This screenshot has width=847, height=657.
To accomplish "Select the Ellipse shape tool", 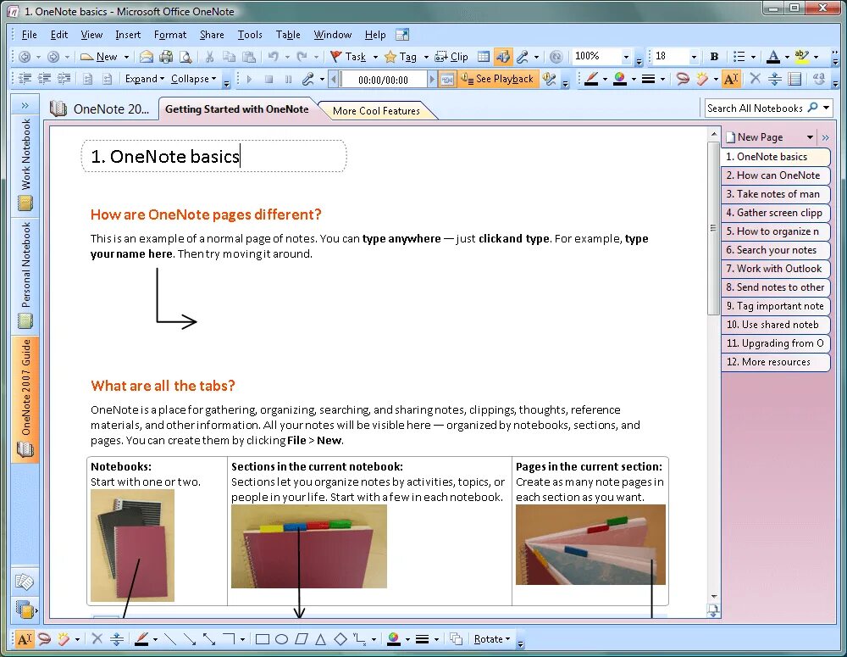I will [x=281, y=639].
